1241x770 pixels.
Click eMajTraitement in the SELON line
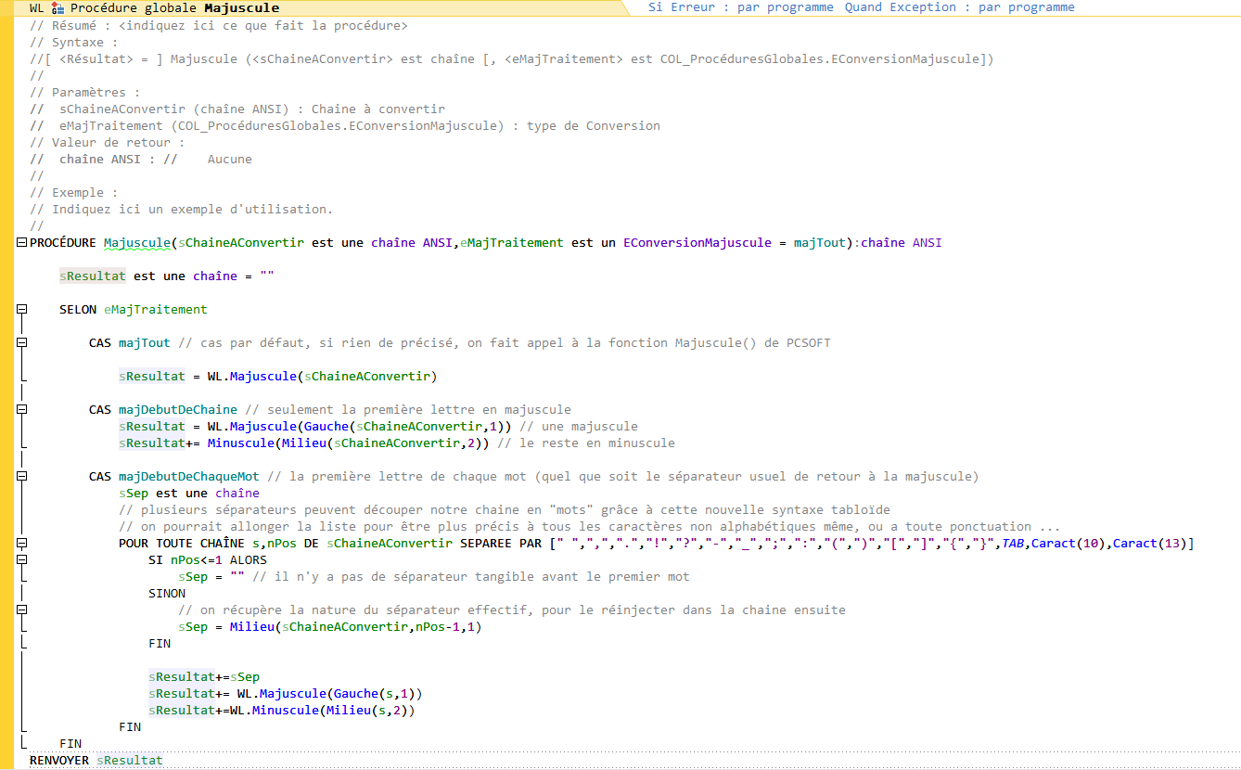[x=156, y=310]
